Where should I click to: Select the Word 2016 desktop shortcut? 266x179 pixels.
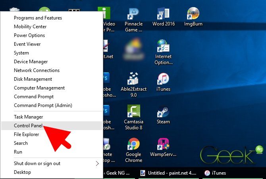(x=163, y=17)
